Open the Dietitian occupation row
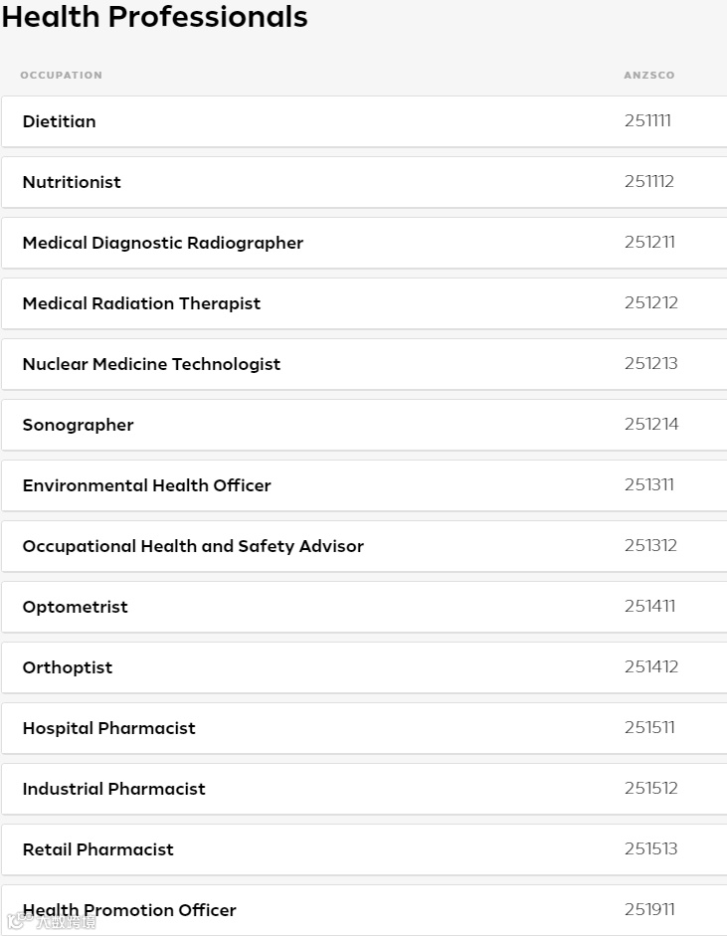The height and width of the screenshot is (936, 727). (x=60, y=121)
